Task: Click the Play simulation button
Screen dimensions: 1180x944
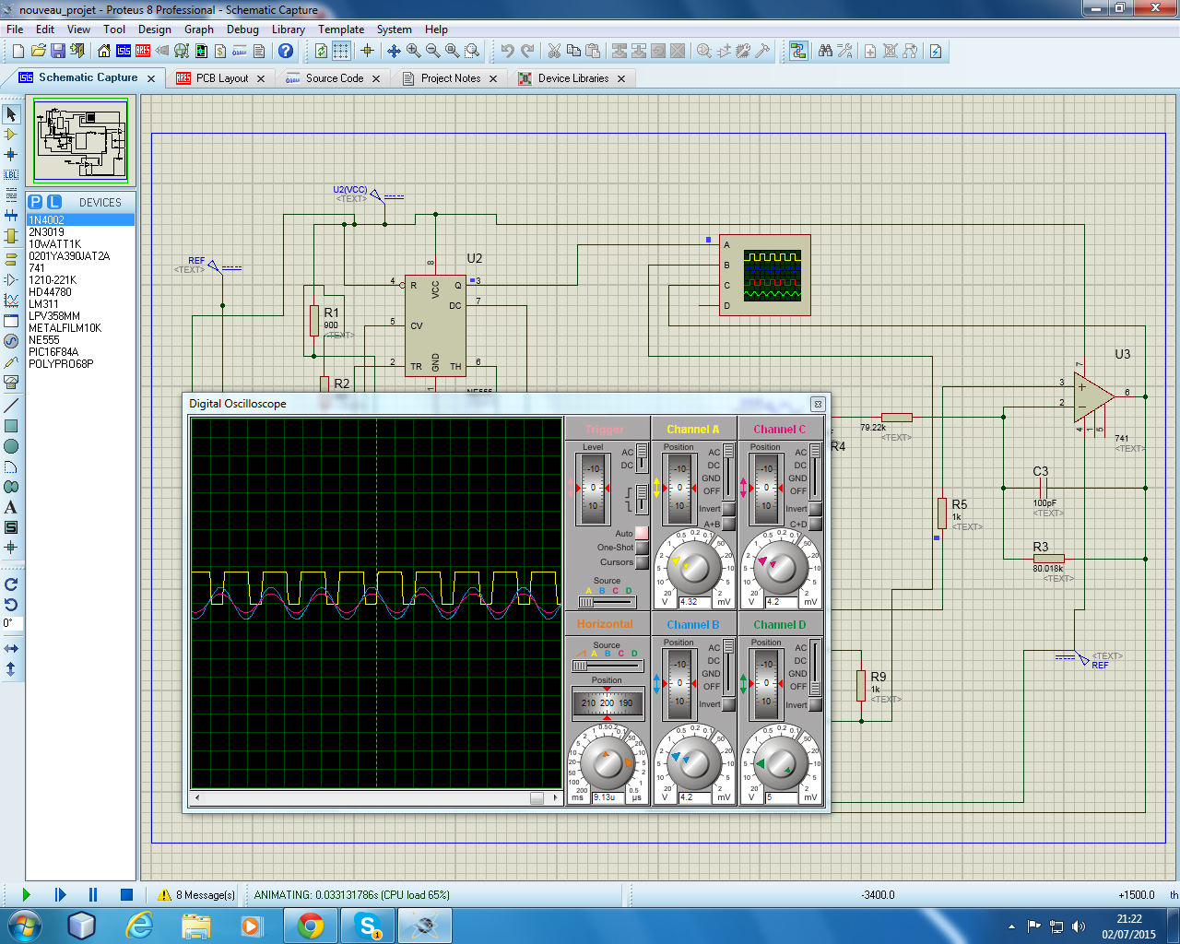Action: pos(26,894)
